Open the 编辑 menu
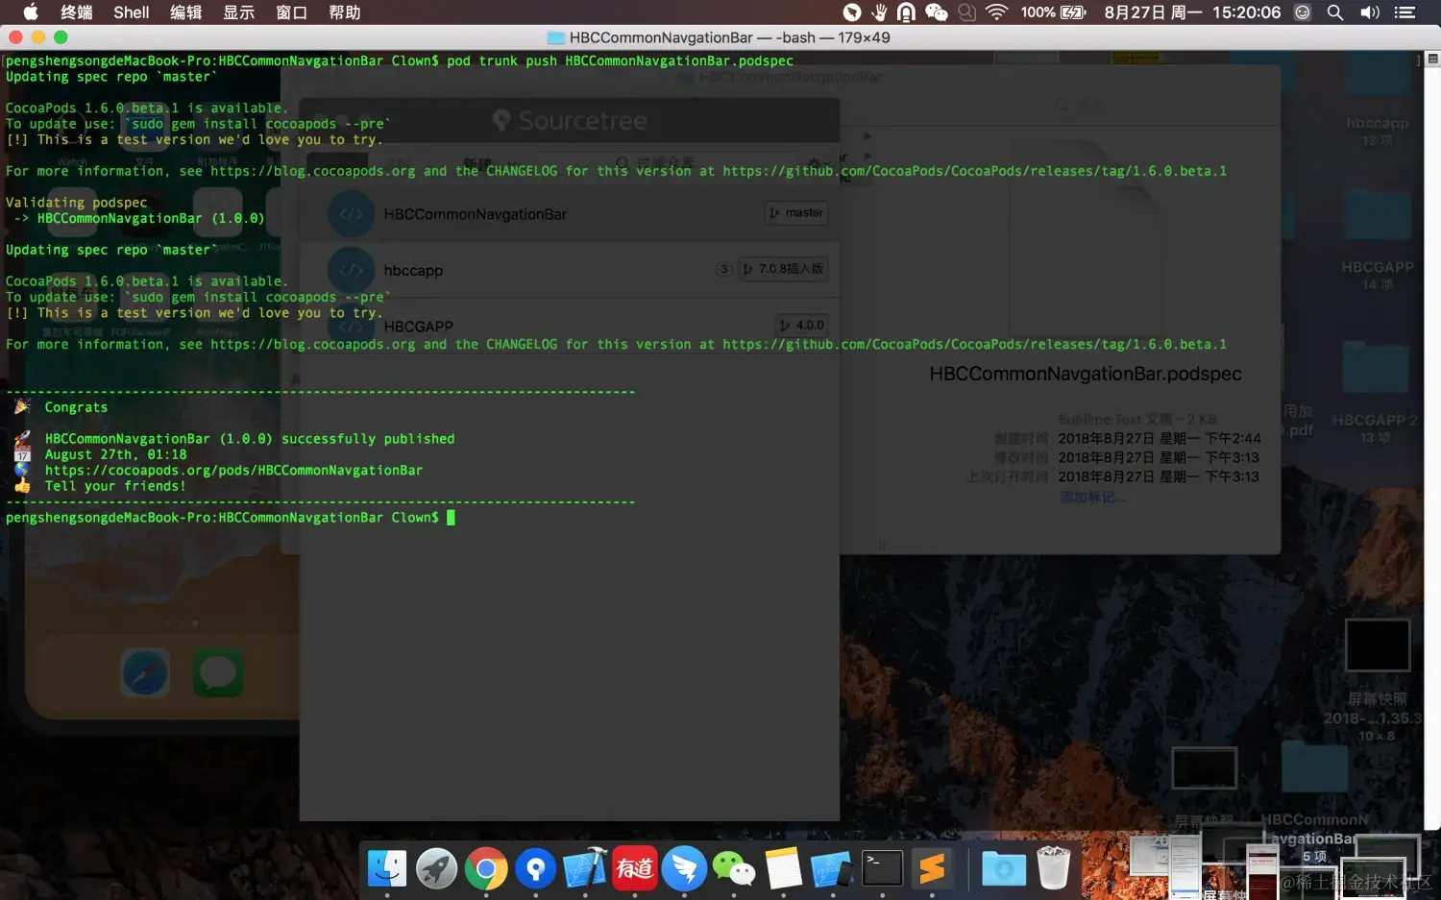The width and height of the screenshot is (1441, 900). click(x=186, y=12)
